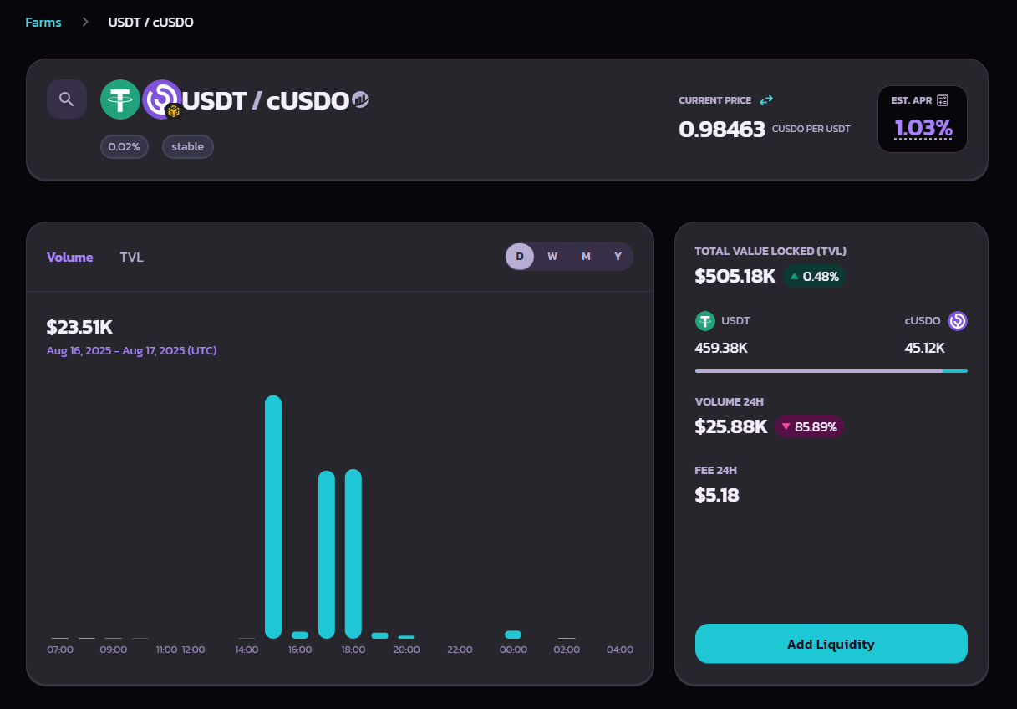Click the $23.51K chart volume value
The width and height of the screenshot is (1017, 709).
click(x=79, y=327)
